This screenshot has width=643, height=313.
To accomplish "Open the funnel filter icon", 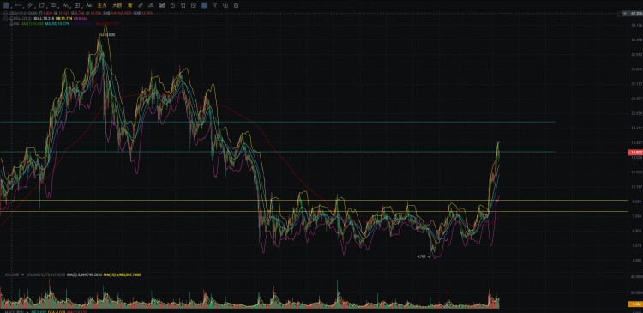I will tap(215, 5).
